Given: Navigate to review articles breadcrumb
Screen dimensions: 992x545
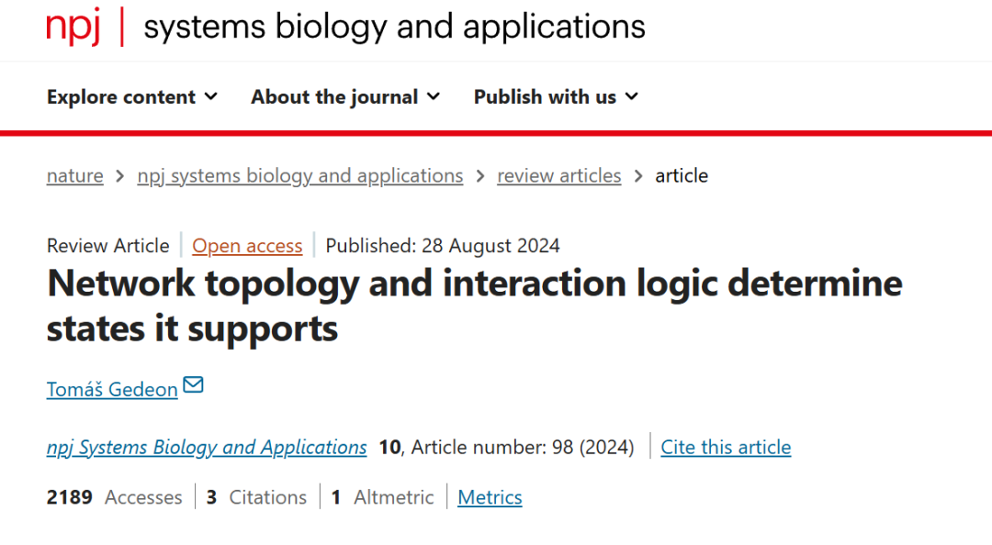Looking at the screenshot, I should point(558,176).
